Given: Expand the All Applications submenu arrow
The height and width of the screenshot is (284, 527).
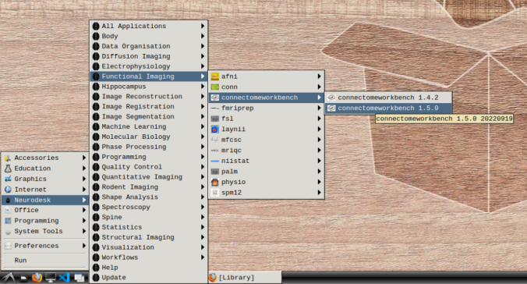Looking at the screenshot, I should (x=203, y=26).
